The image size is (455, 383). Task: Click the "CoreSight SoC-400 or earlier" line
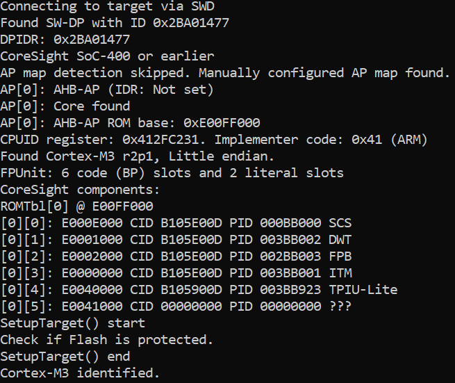(x=107, y=56)
